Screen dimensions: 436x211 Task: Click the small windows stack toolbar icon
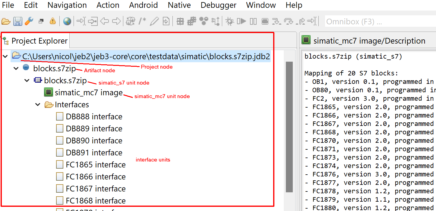pyautogui.click(x=41, y=21)
